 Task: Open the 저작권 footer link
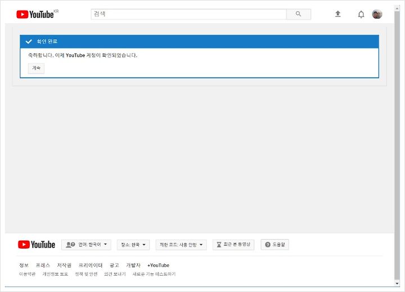click(x=64, y=265)
